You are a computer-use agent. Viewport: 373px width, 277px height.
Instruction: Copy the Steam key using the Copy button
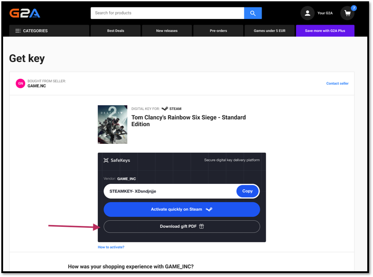point(247,191)
